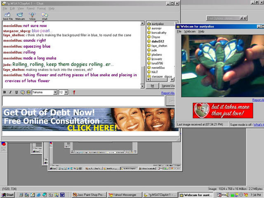Click chat log scrollbar up arrow
This screenshot has width=264, height=198.
click(x=142, y=23)
